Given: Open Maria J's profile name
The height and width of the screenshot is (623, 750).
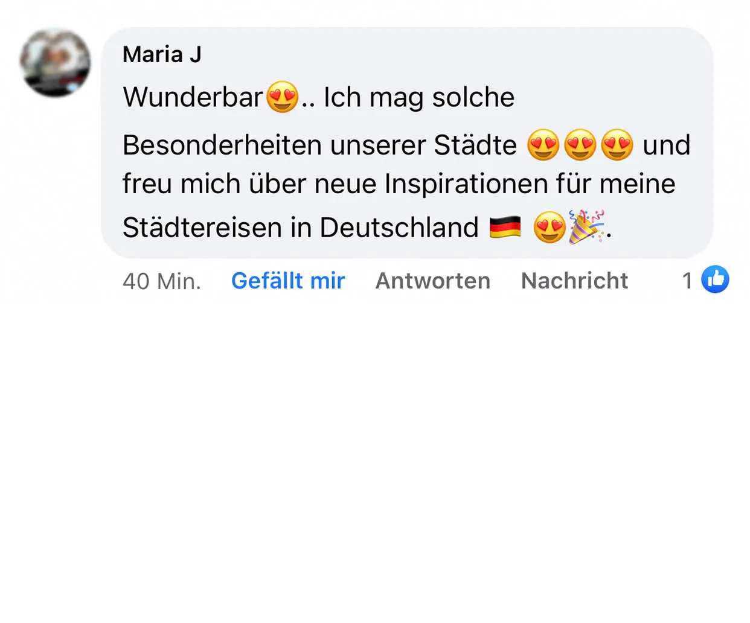Looking at the screenshot, I should 162,54.
